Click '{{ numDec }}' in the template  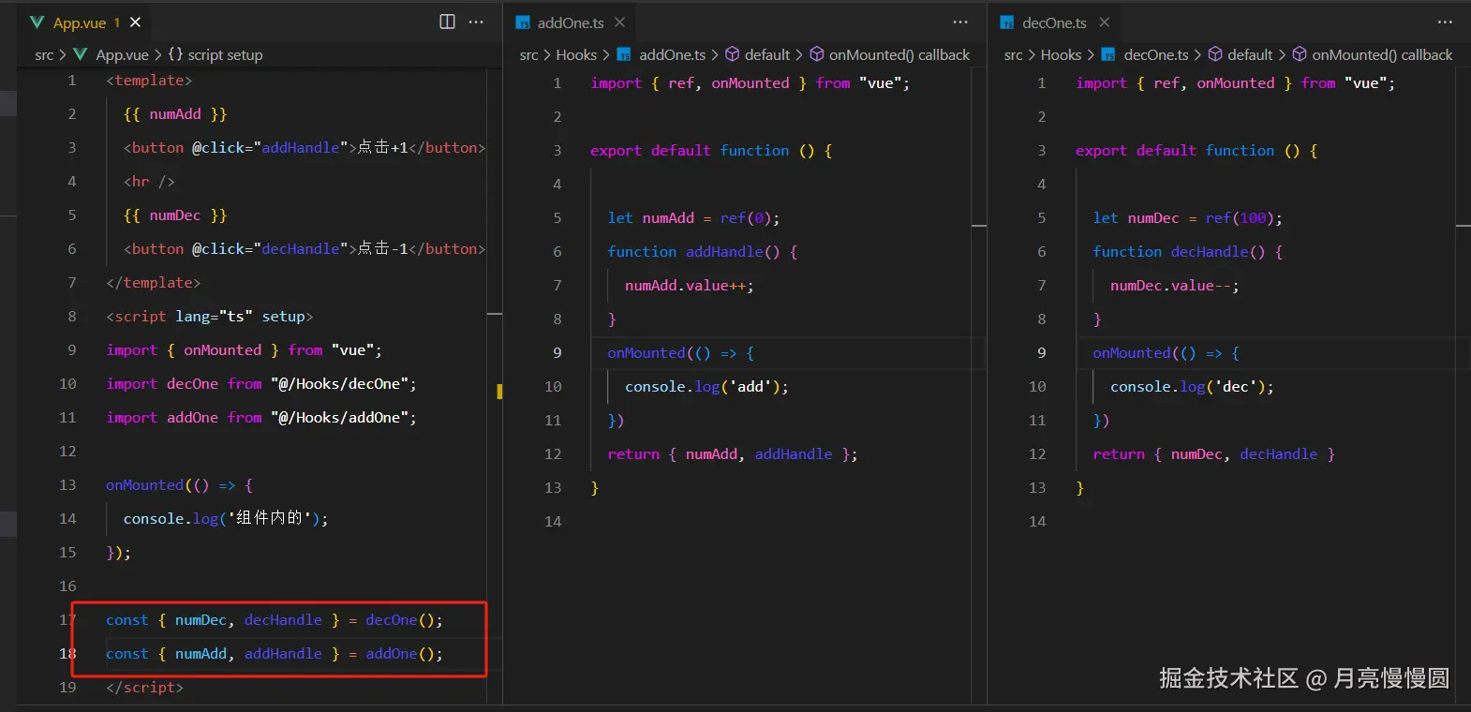tap(175, 215)
